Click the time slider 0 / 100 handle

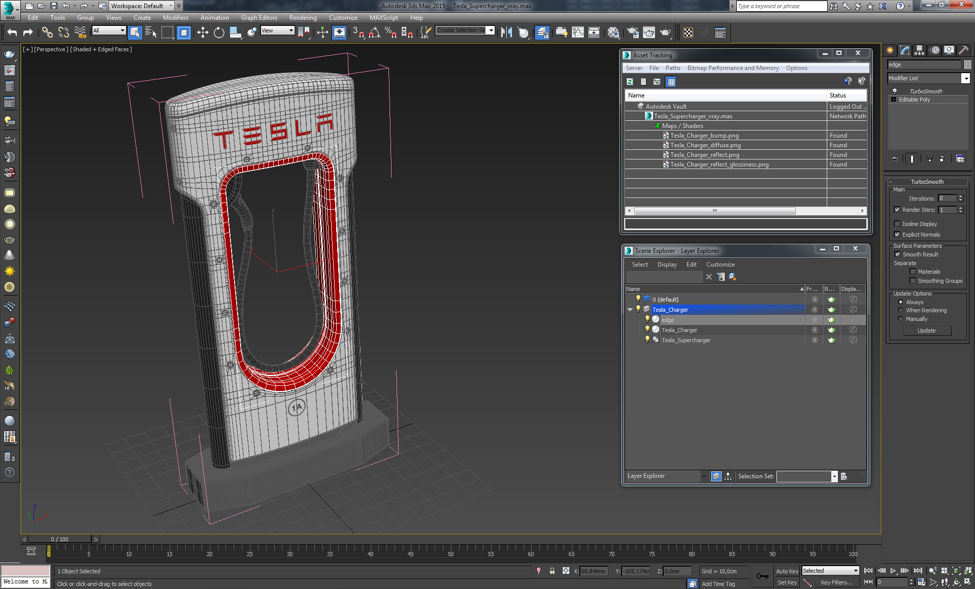(60, 539)
